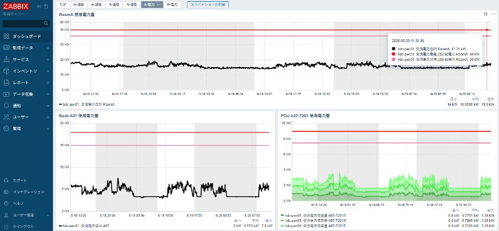Screen dimensions: 499x231
Task: Open the ダッシュボード menu item
Action: (26, 36)
